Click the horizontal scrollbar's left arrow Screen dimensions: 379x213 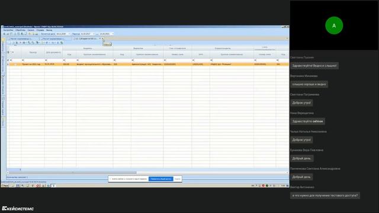pos(8,173)
